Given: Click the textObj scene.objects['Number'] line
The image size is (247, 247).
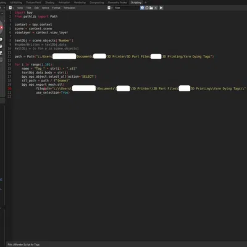Looking at the screenshot, I should tap(44, 41).
